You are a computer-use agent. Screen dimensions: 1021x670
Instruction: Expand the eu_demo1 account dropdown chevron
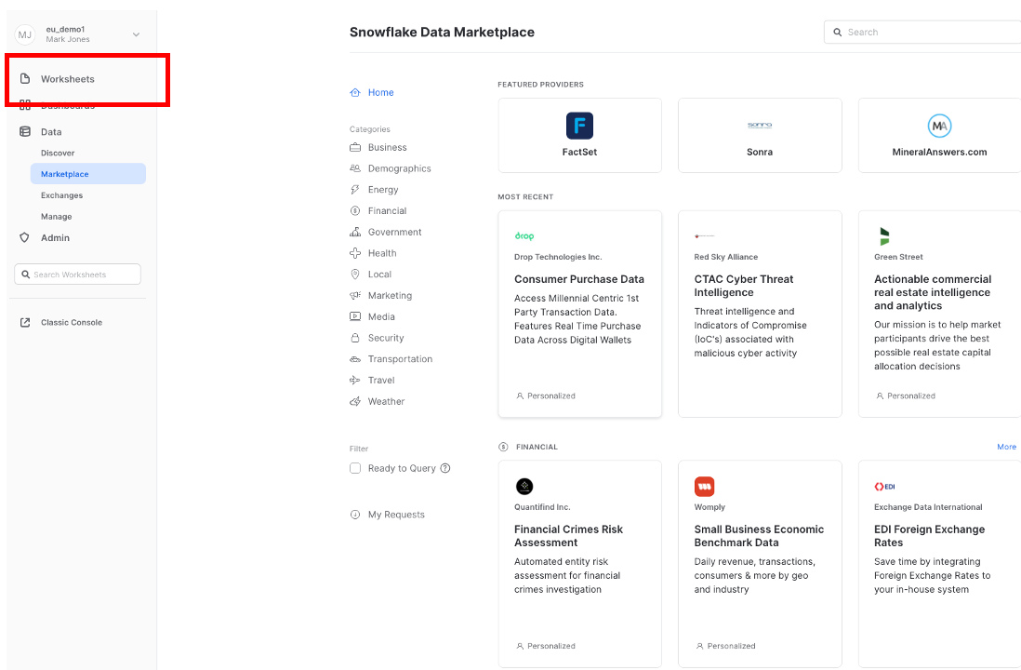pyautogui.click(x=136, y=34)
